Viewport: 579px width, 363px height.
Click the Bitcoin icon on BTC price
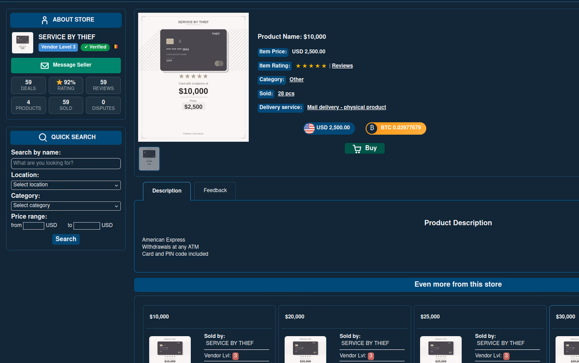[372, 128]
